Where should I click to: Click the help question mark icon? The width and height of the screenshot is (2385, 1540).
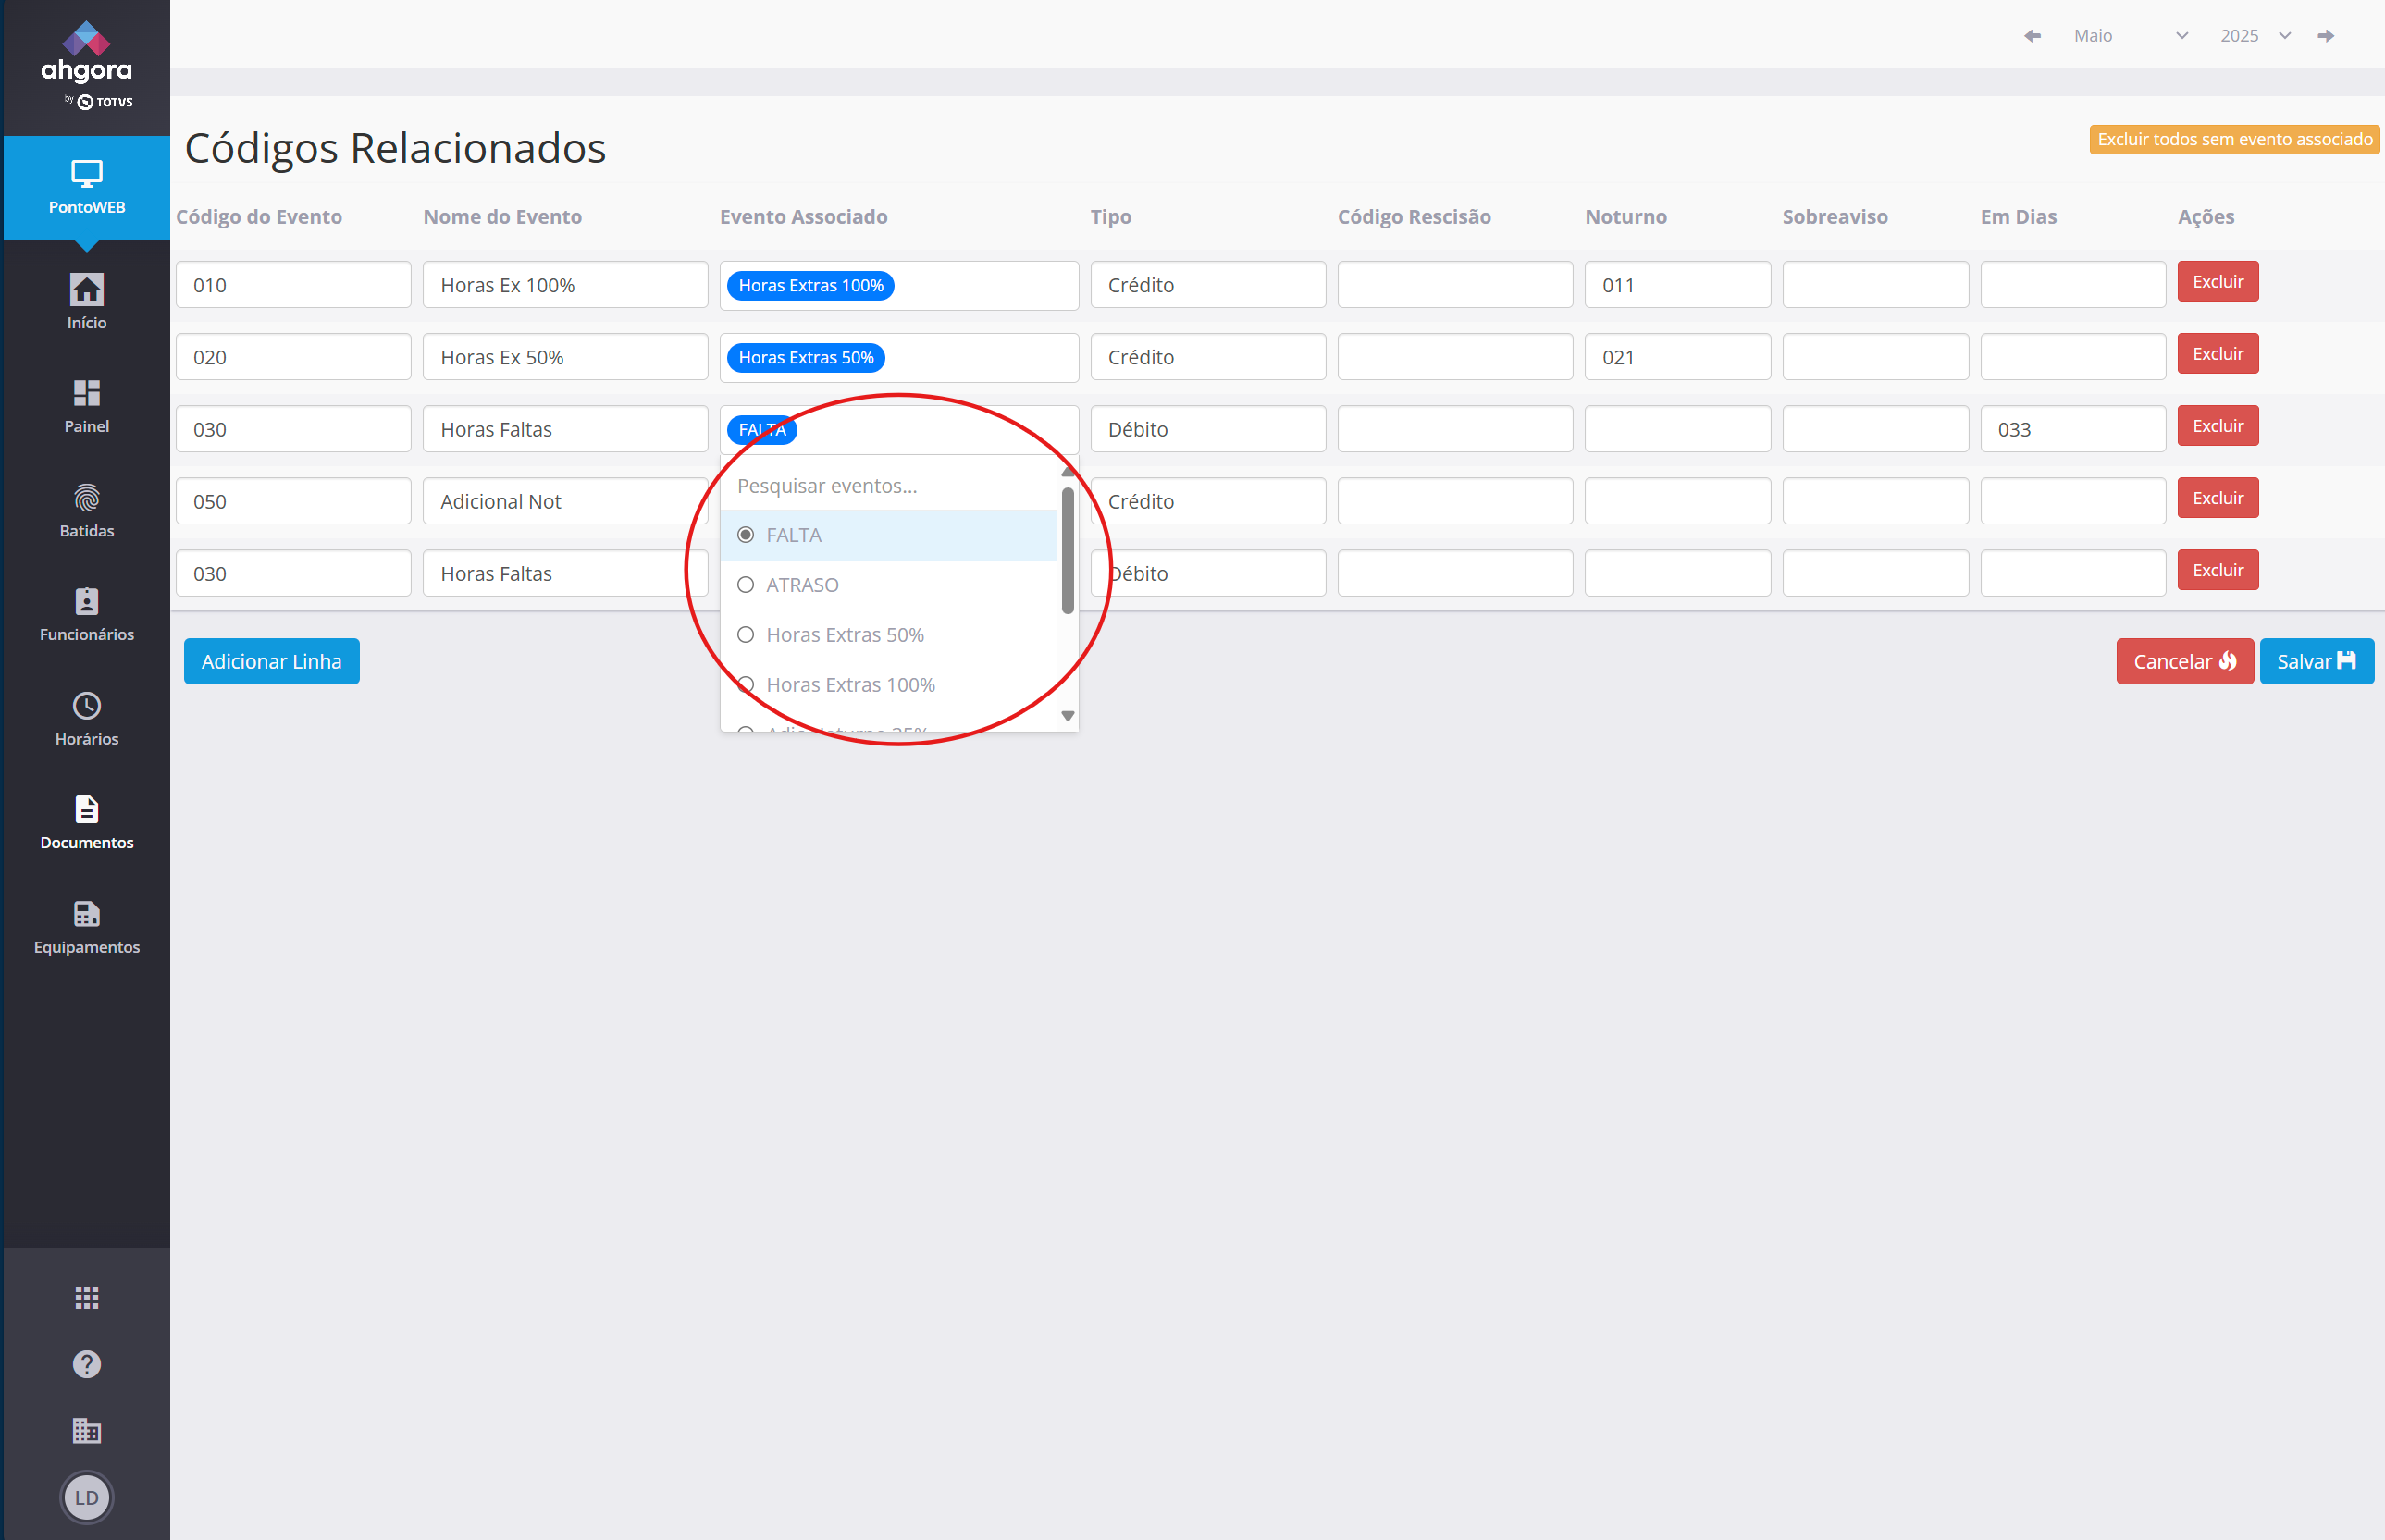click(x=87, y=1364)
